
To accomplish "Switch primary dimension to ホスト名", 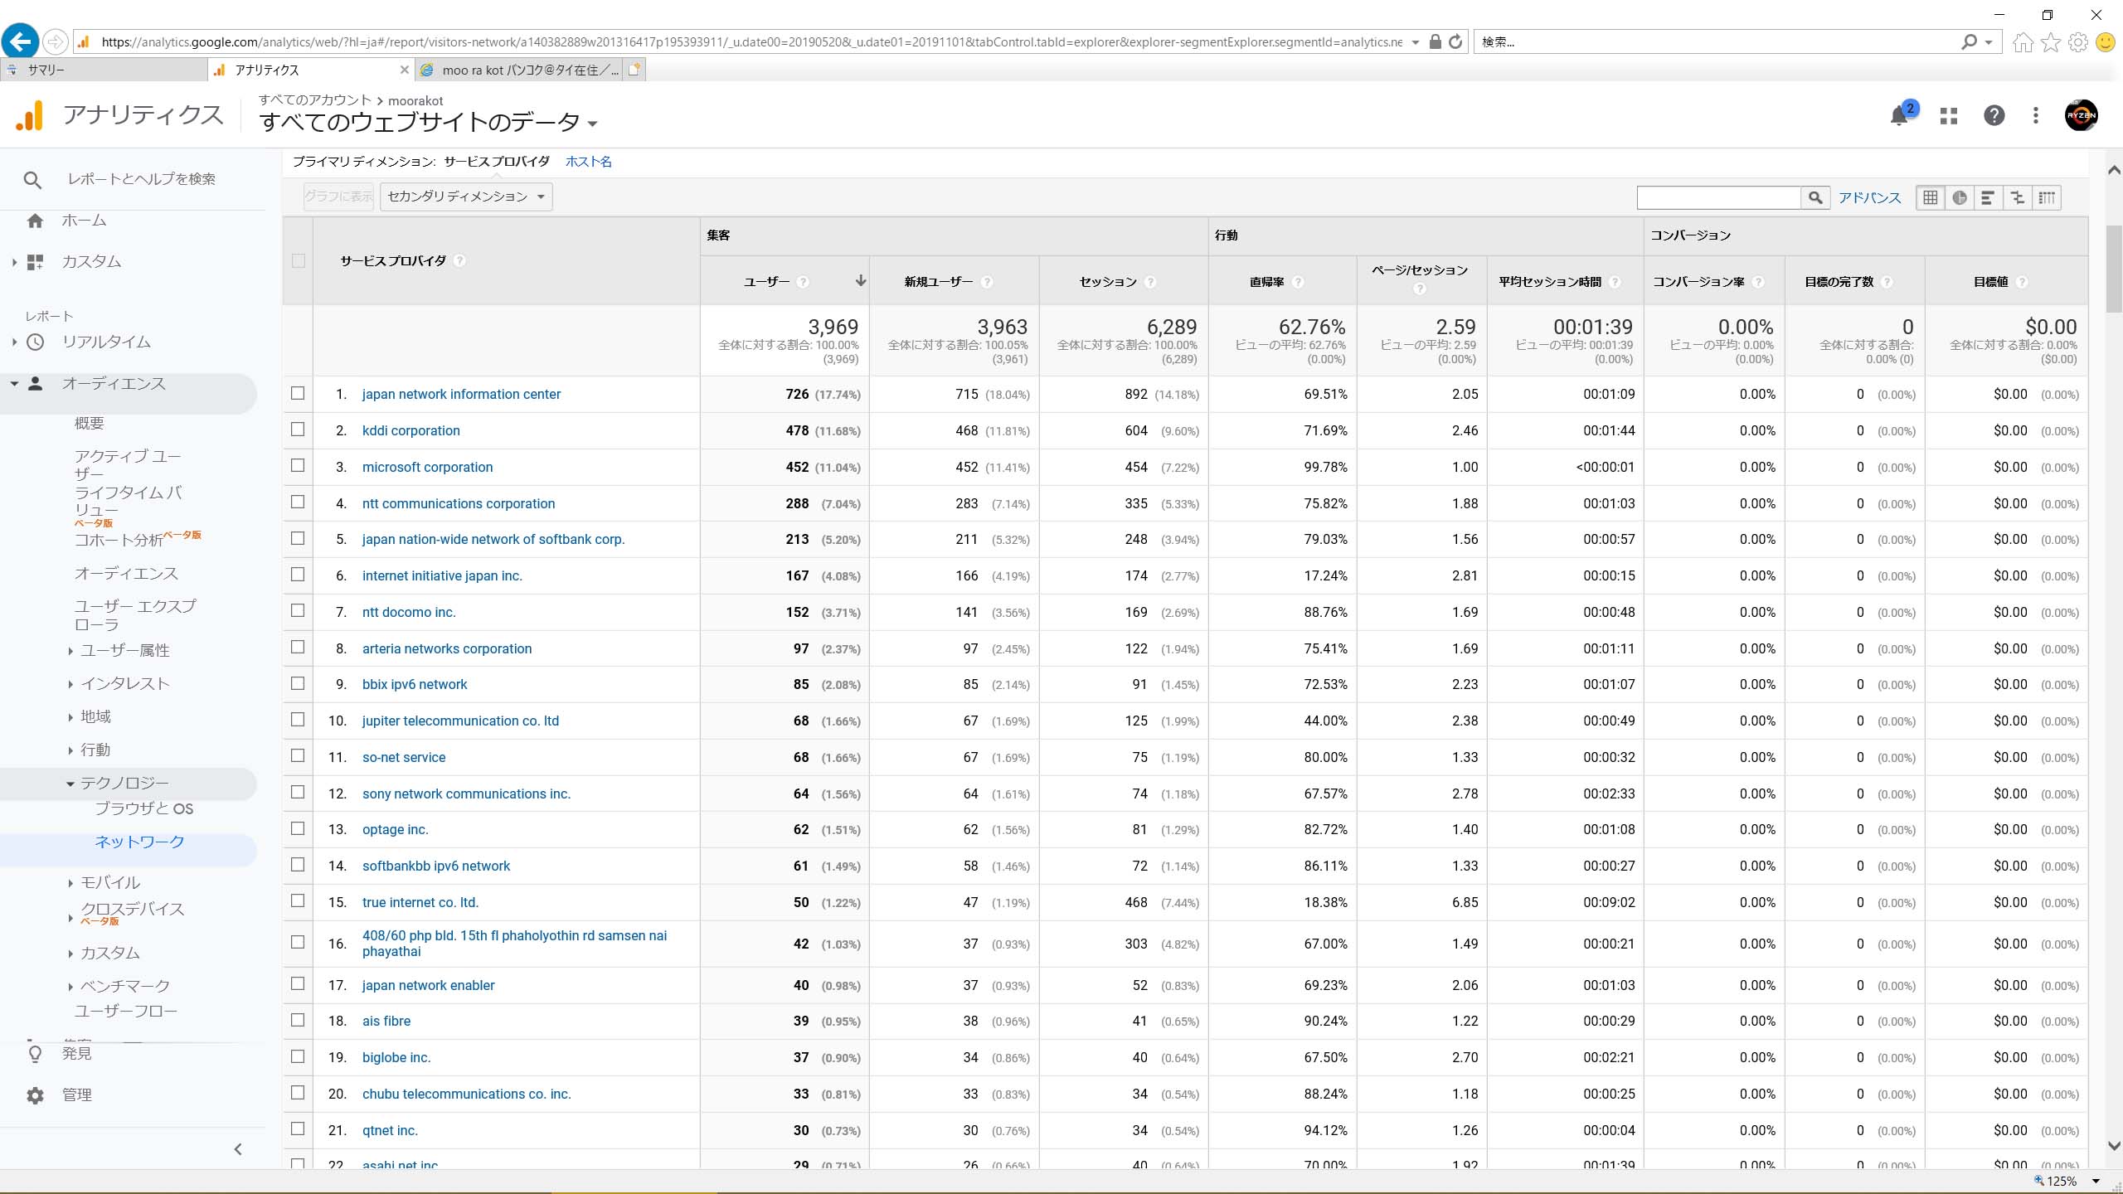I will [588, 162].
